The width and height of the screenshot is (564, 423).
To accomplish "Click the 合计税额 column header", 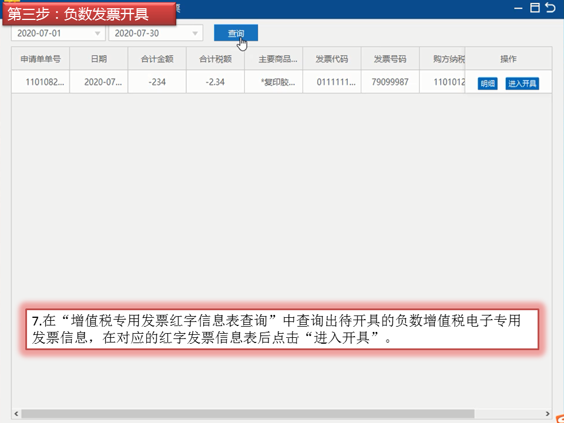I will [215, 59].
